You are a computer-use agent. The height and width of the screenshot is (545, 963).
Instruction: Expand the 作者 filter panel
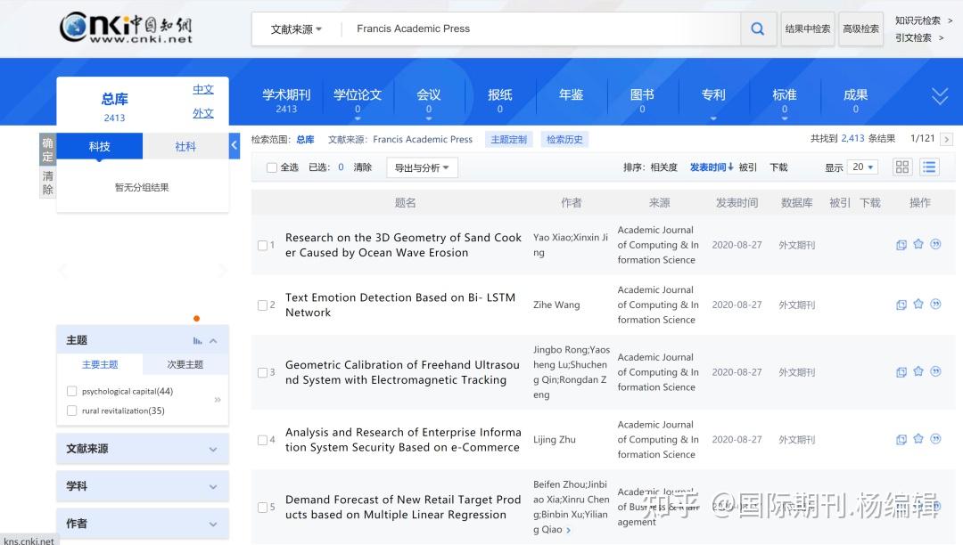tap(143, 524)
